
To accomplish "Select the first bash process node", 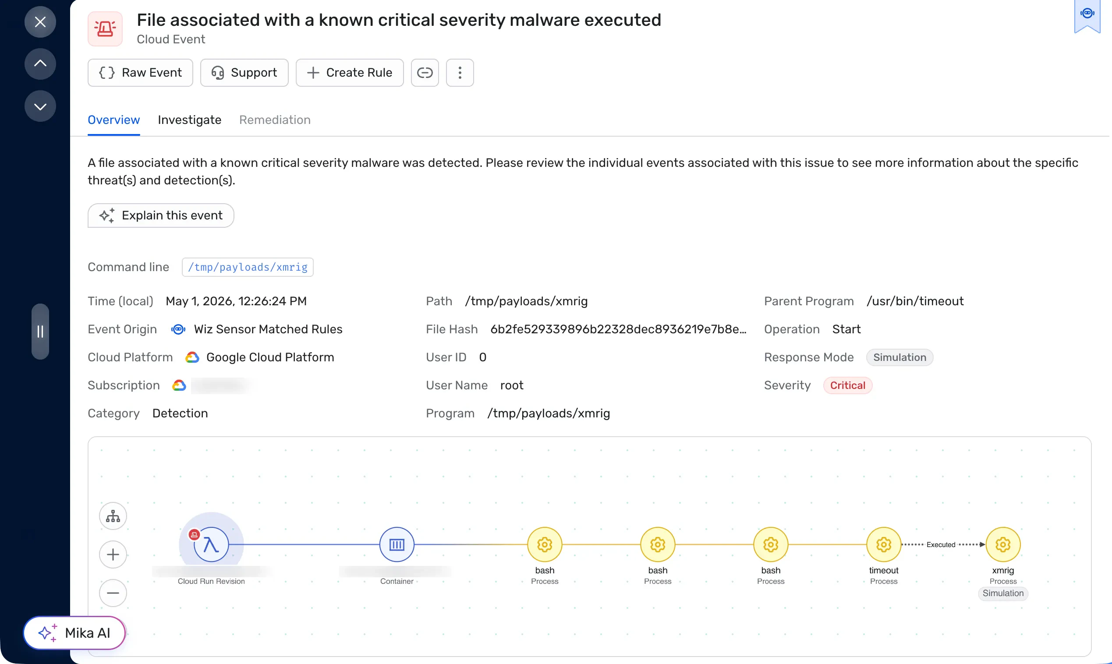I will pos(545,544).
